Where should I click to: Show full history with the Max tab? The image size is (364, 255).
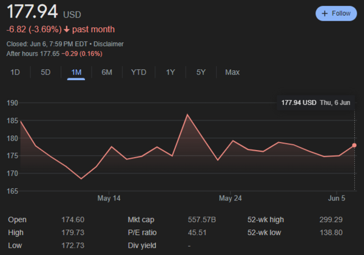[x=232, y=72]
